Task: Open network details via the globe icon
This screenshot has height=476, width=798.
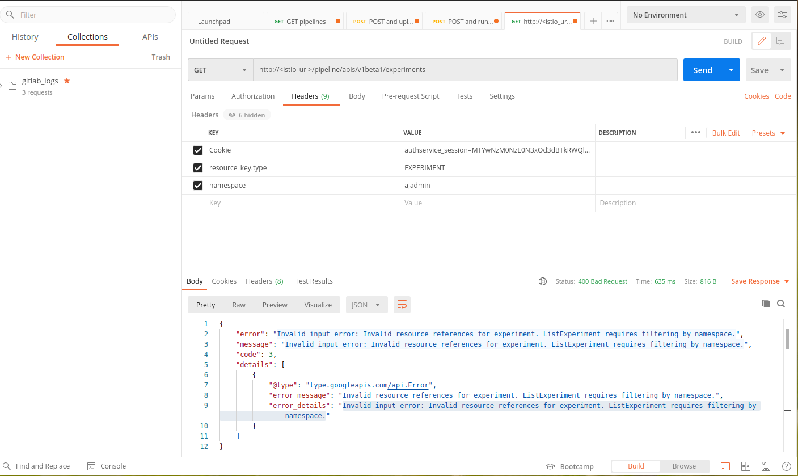Action: pyautogui.click(x=543, y=281)
